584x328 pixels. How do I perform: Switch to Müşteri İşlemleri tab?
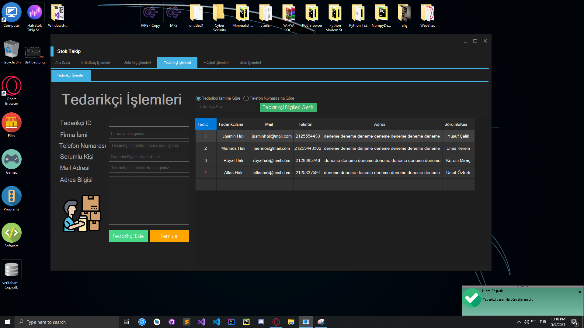pos(216,63)
